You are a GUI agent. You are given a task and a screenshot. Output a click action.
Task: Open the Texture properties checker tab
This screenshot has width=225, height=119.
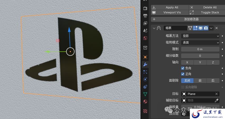coord(145,111)
